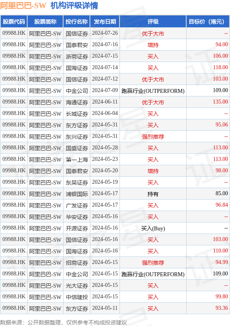Click the broker name 广发证券
The height and width of the screenshot is (326, 230).
[x=77, y=205]
